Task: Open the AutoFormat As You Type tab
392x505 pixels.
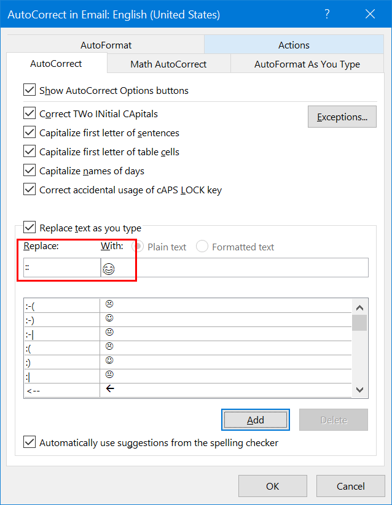Action: tap(307, 64)
